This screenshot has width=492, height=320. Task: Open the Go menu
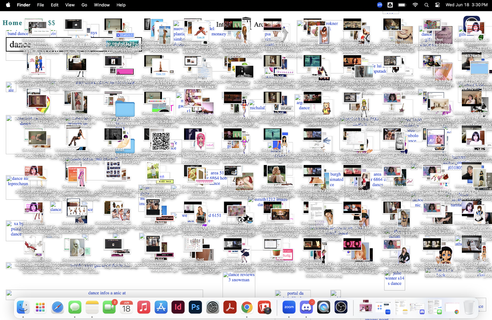point(84,5)
